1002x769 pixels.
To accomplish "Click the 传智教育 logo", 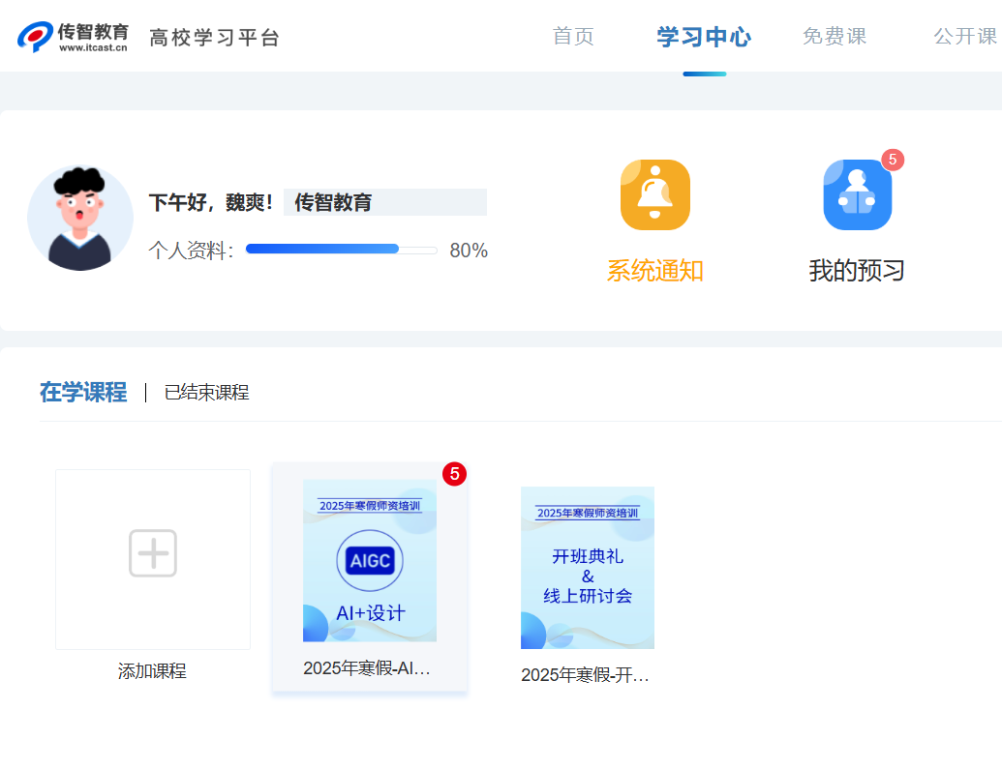I will (73, 36).
